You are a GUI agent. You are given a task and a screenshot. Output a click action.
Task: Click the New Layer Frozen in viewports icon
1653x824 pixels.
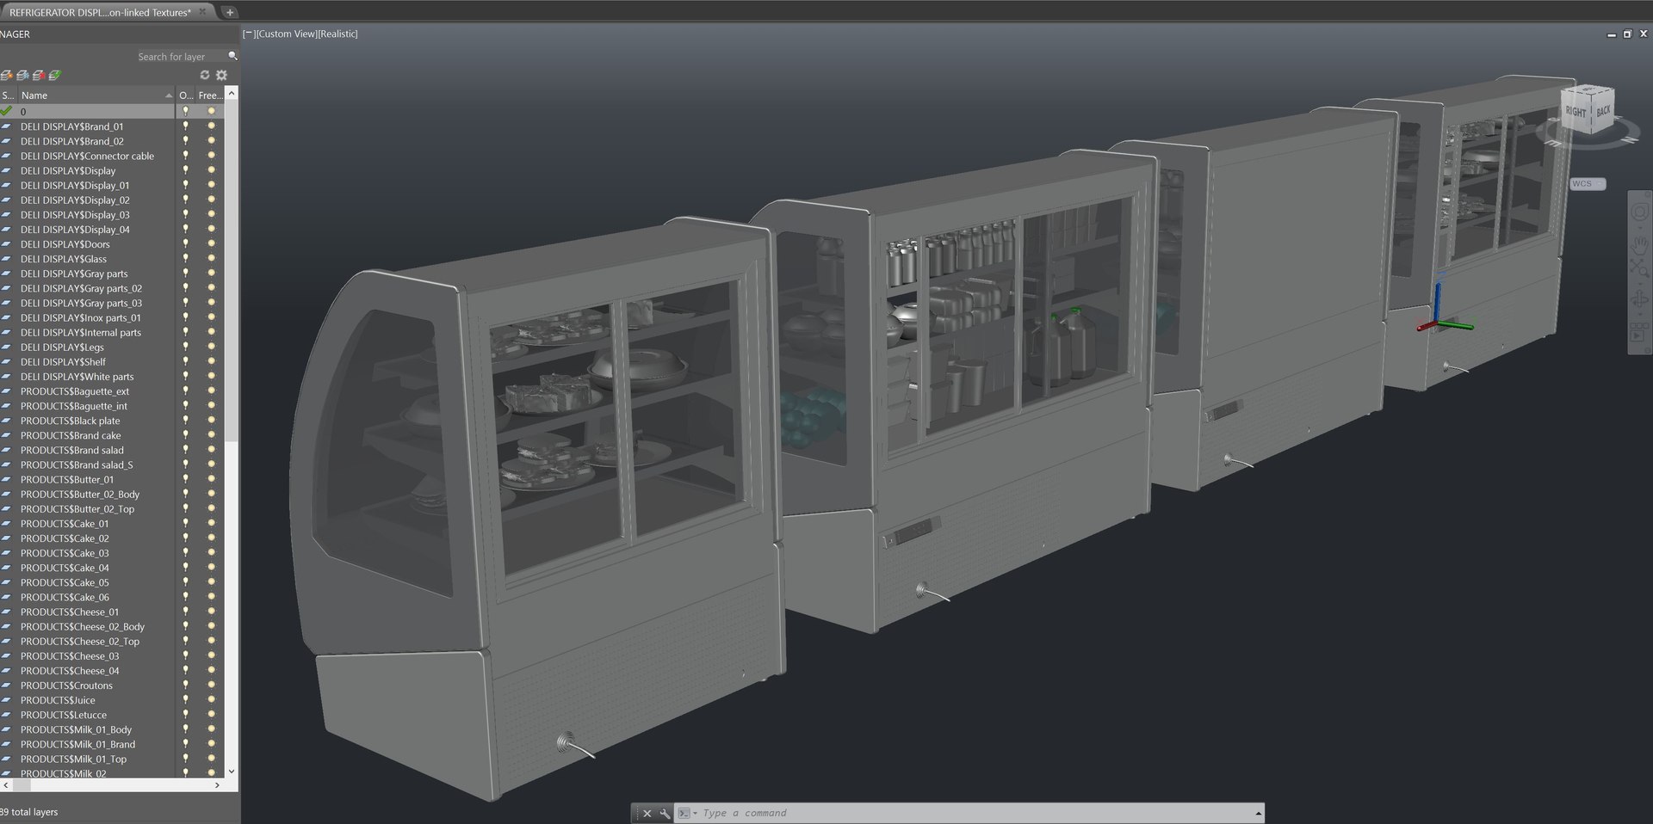tap(22, 75)
